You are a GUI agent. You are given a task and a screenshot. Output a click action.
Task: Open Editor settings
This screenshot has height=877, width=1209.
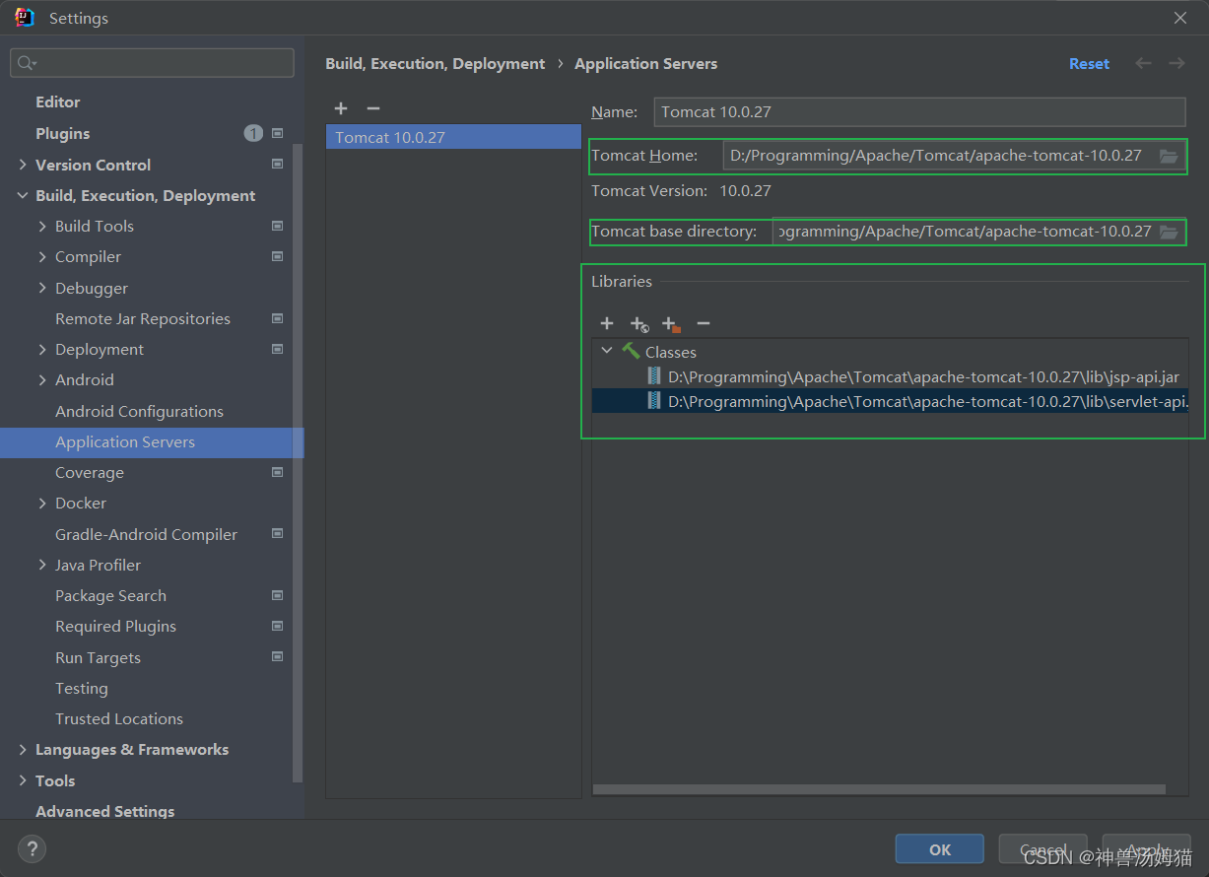[58, 101]
